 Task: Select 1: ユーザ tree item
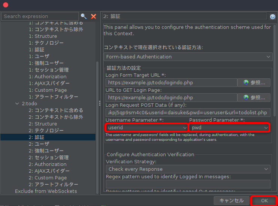(x=39, y=56)
